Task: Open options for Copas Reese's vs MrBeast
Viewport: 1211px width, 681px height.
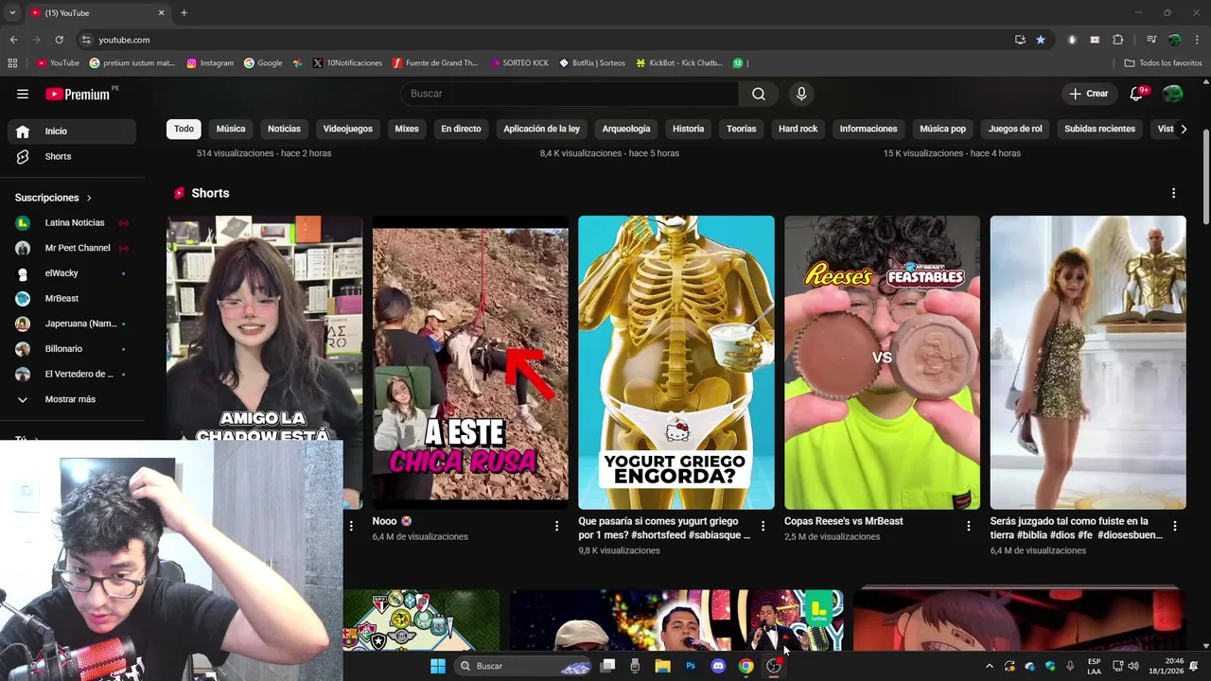Action: coord(968,526)
